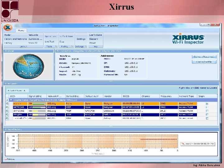The height and width of the screenshot is (168, 224).
Task: Click the TalkTalk row network icon
Action: click(7, 118)
